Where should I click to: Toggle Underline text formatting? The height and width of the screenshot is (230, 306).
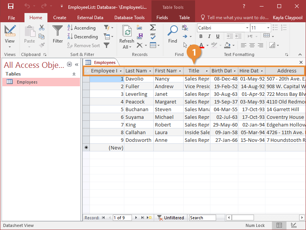tap(218, 36)
